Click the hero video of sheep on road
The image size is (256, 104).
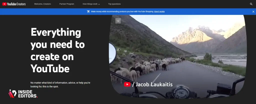click(x=178, y=56)
